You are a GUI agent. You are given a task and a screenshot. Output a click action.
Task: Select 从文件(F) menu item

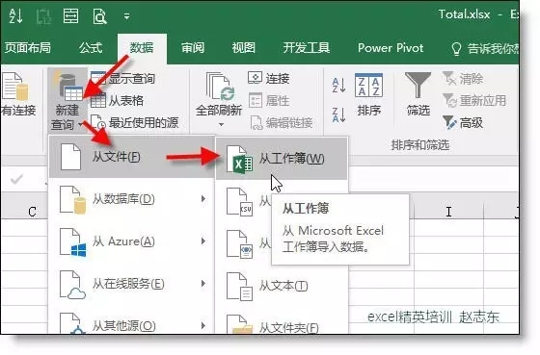tap(131, 157)
